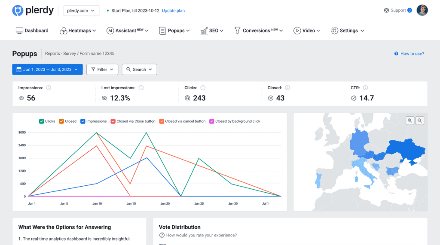The image size is (440, 245).
Task: Uncheck the Impressions legend checkbox
Action: [x=83, y=121]
